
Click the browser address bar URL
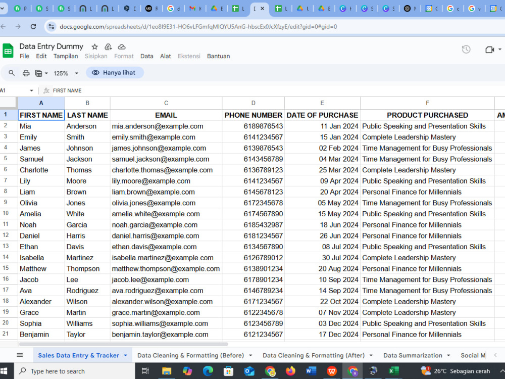[x=198, y=27]
